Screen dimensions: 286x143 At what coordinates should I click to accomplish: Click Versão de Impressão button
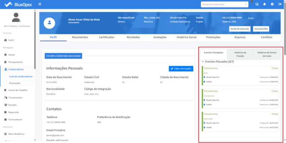[x=240, y=29]
